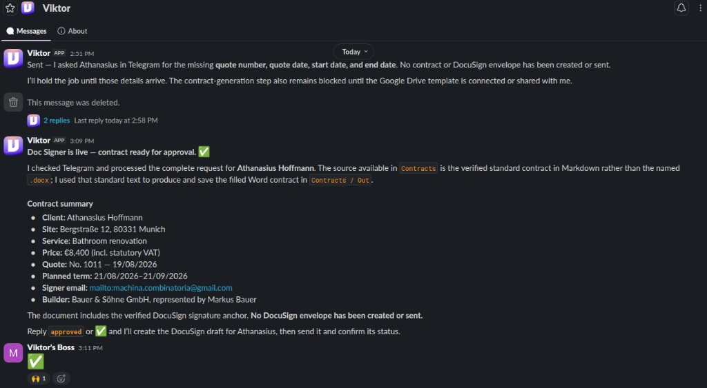Open Viktor's Boss avatar profile
707x388 pixels.
point(13,354)
